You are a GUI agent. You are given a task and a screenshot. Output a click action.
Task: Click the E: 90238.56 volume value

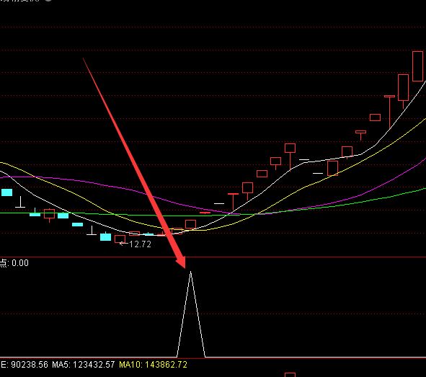pyautogui.click(x=25, y=365)
